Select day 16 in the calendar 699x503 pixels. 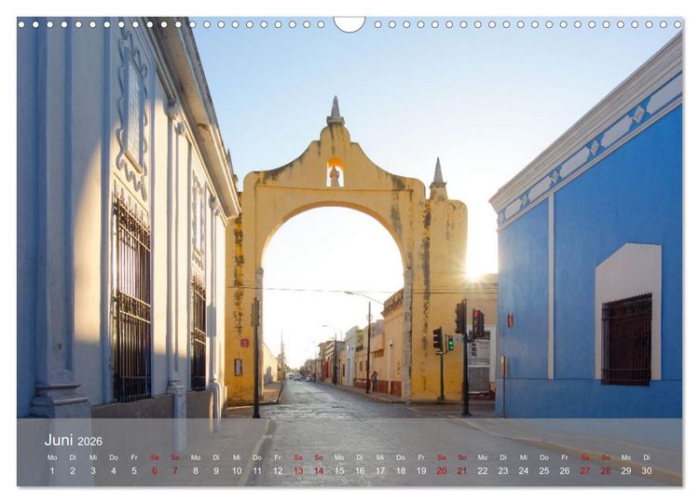click(x=360, y=471)
